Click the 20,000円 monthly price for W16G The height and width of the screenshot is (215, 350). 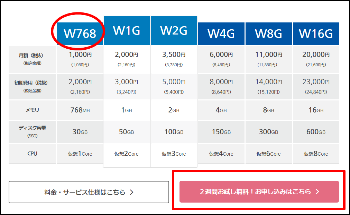tap(316, 55)
